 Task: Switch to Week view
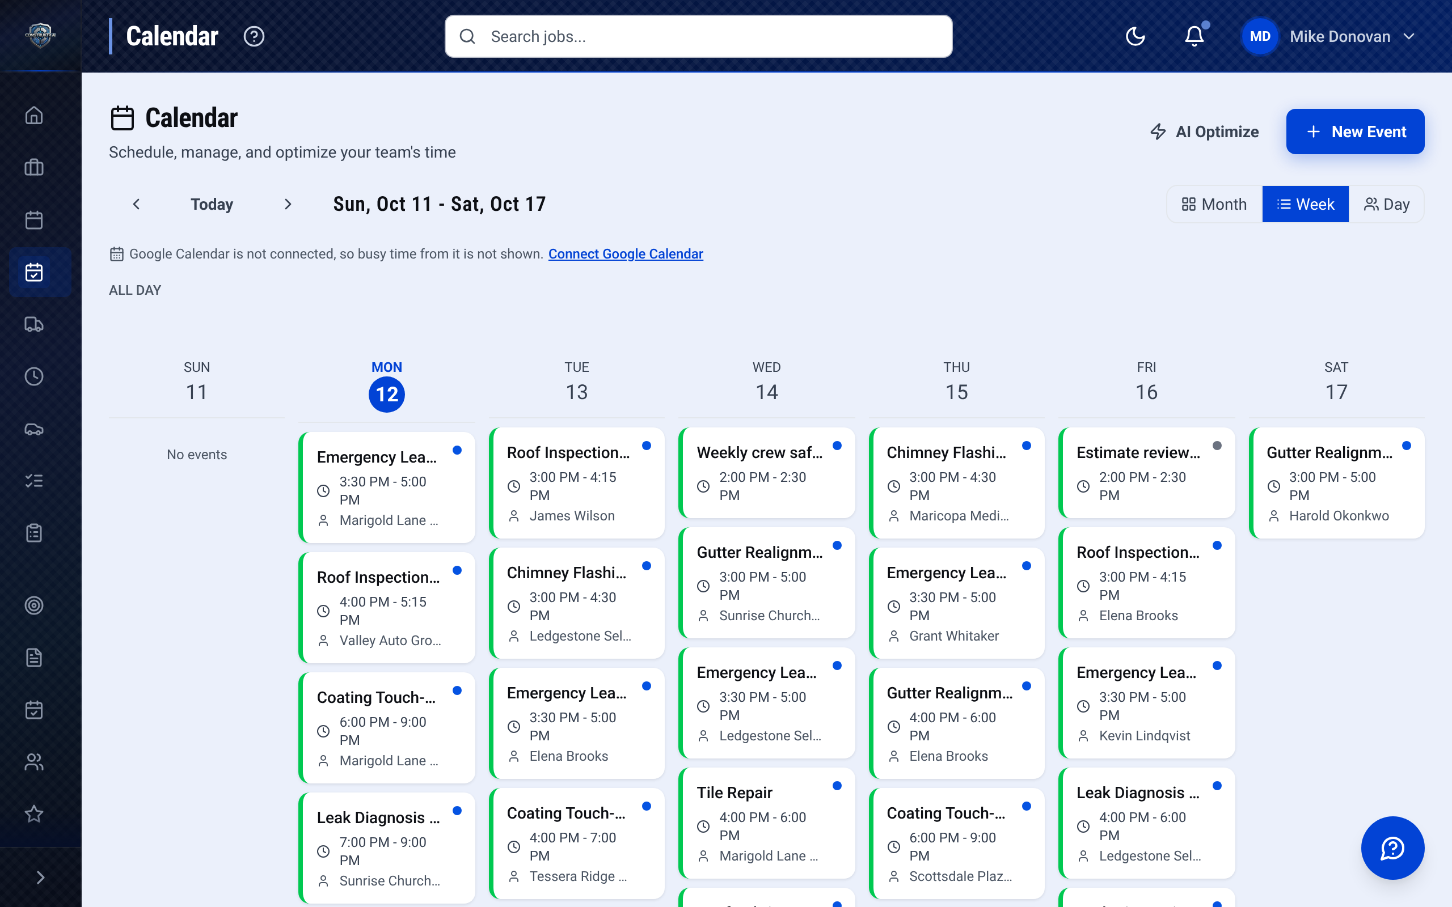1306,205
